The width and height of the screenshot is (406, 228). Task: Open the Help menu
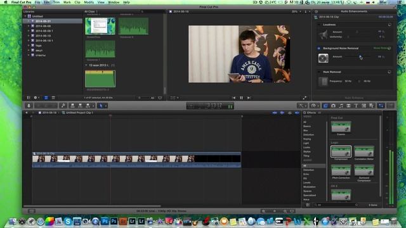point(126,3)
